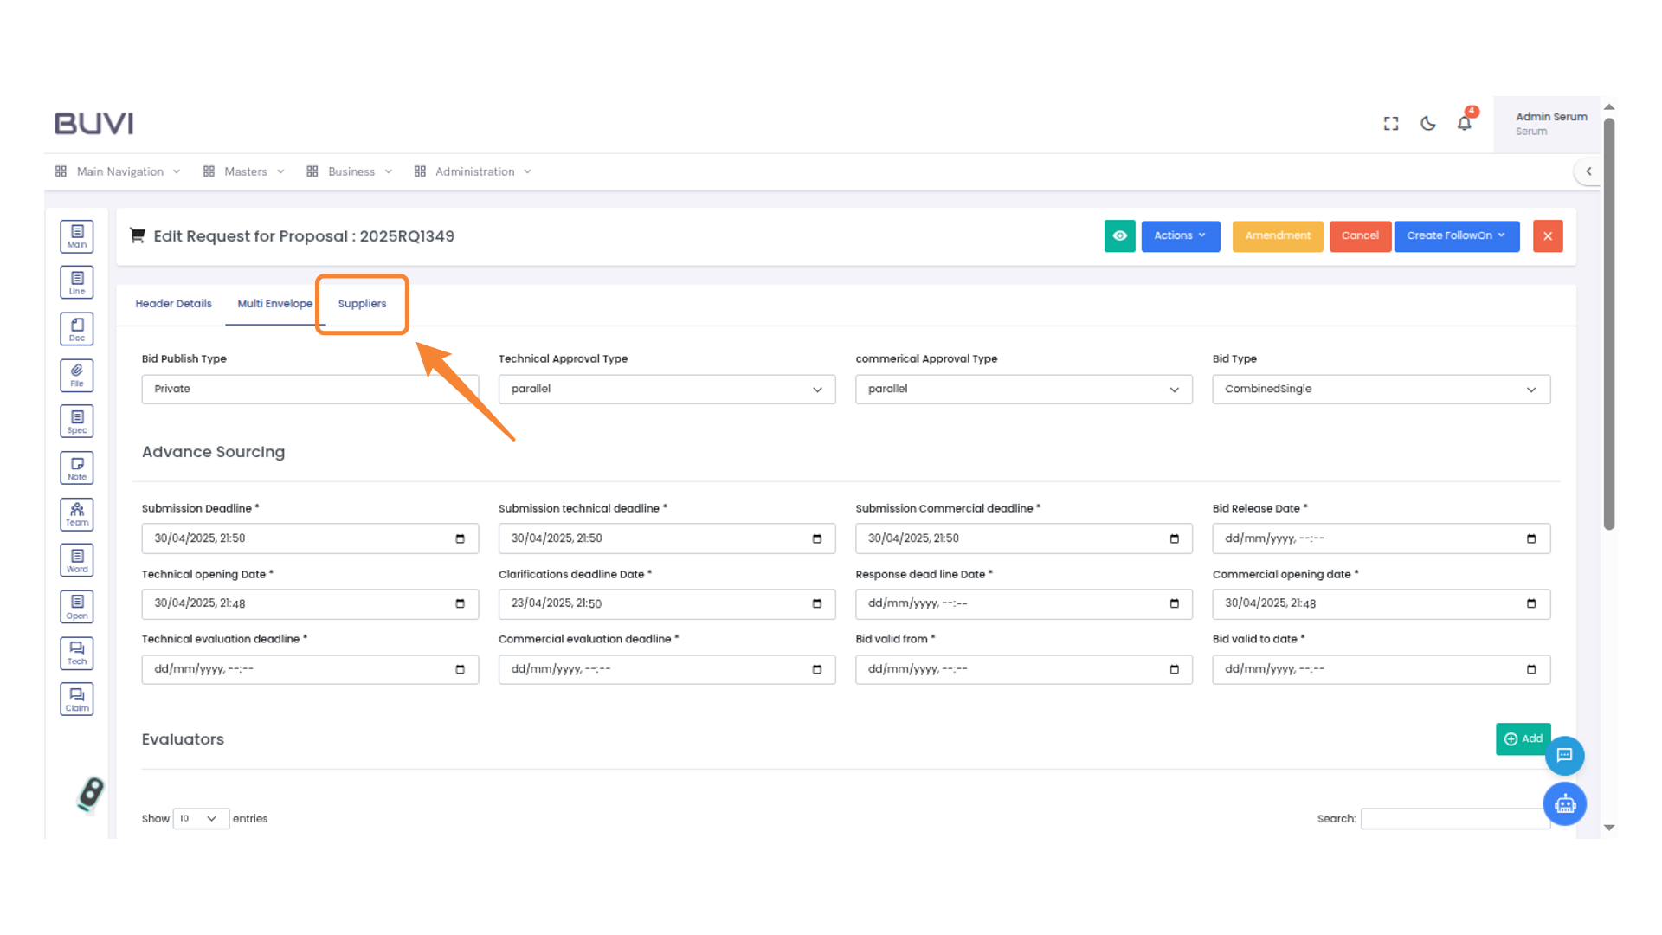This screenshot has width=1662, height=935.
Task: Open the Masters menu
Action: point(245,171)
